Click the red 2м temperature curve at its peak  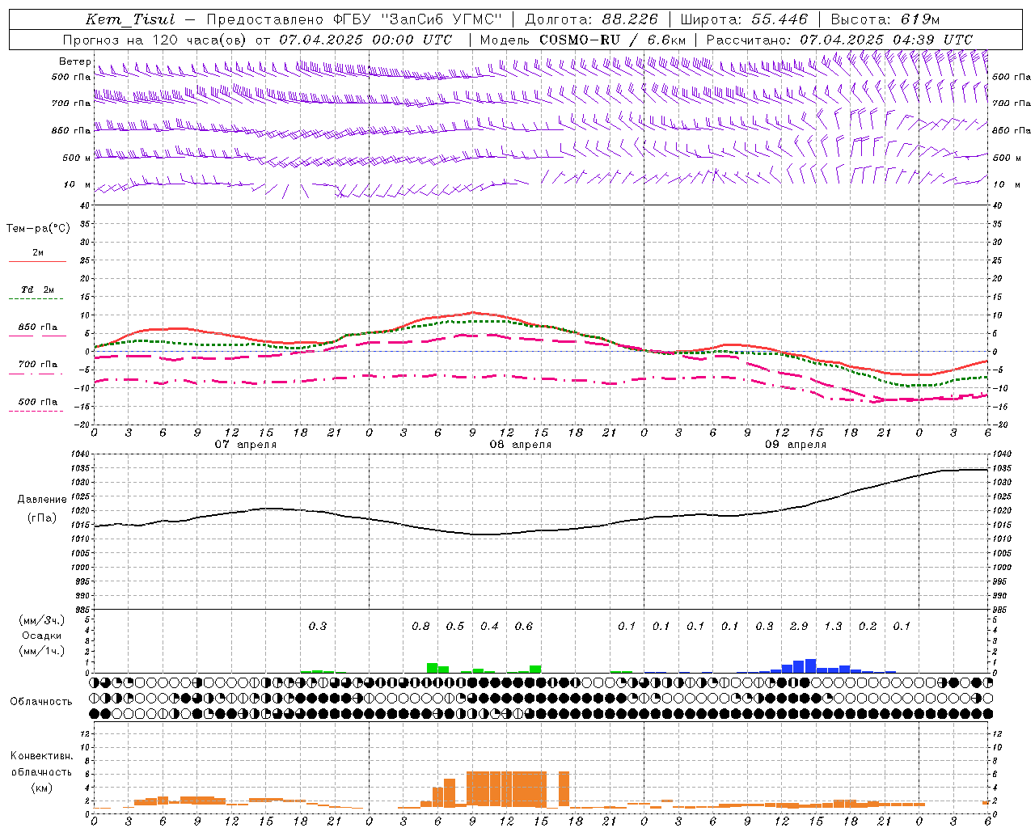click(473, 312)
